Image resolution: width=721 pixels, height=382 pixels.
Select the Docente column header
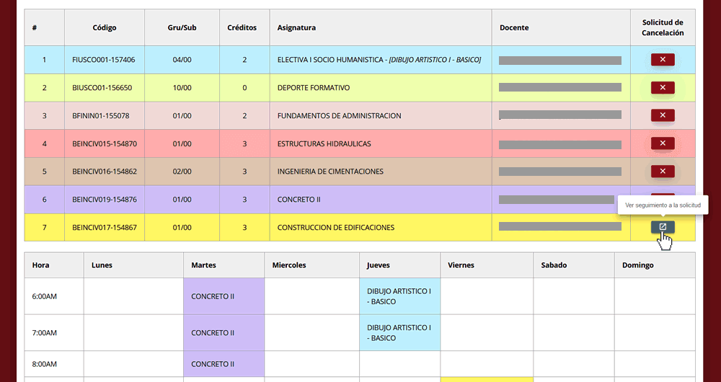(x=513, y=28)
